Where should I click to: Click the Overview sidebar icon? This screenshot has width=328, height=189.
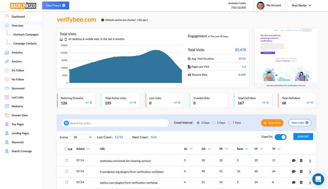point(7,26)
